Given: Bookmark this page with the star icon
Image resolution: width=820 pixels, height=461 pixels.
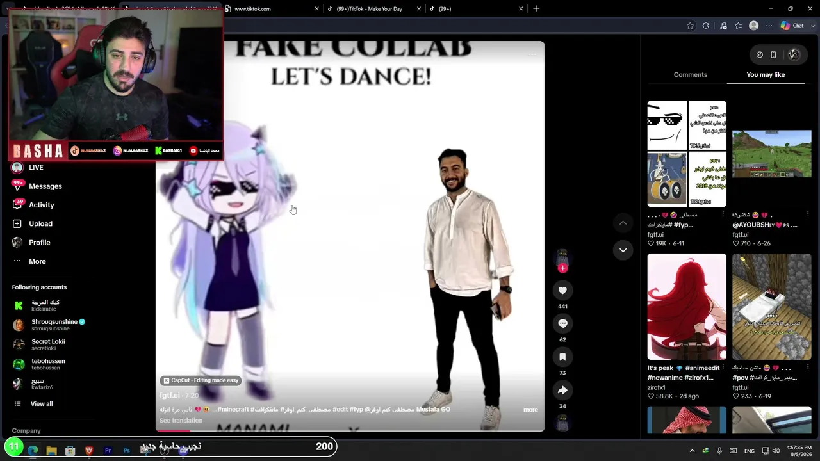Looking at the screenshot, I should pyautogui.click(x=690, y=26).
